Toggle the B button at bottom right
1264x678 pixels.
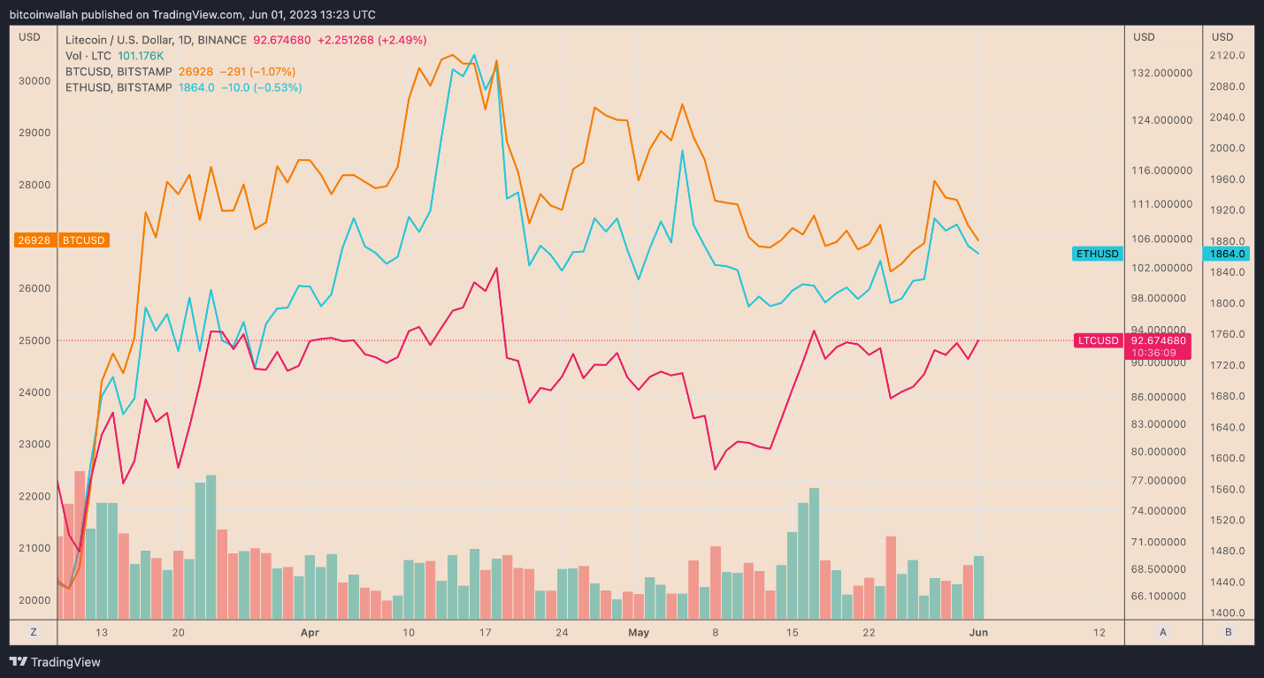point(1228,632)
